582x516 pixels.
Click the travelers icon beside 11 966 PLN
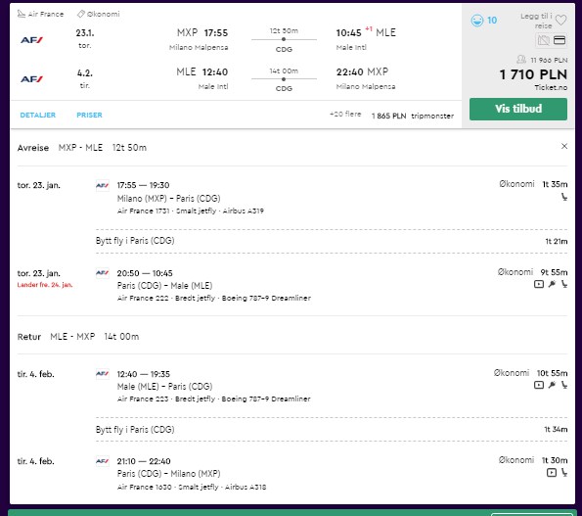coord(521,60)
